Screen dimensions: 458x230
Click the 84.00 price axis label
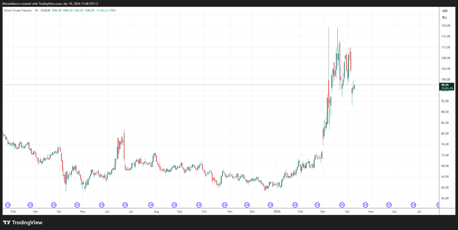point(445,123)
